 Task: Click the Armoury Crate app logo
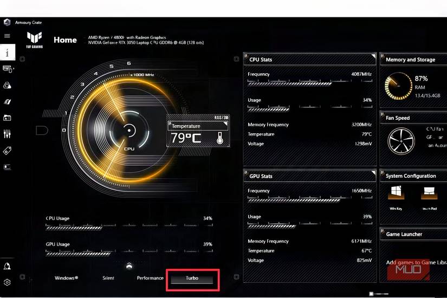7,22
